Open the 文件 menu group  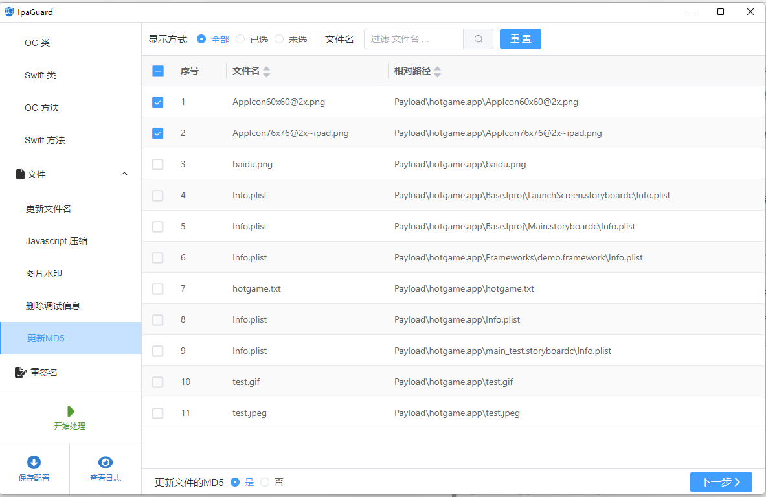click(71, 174)
